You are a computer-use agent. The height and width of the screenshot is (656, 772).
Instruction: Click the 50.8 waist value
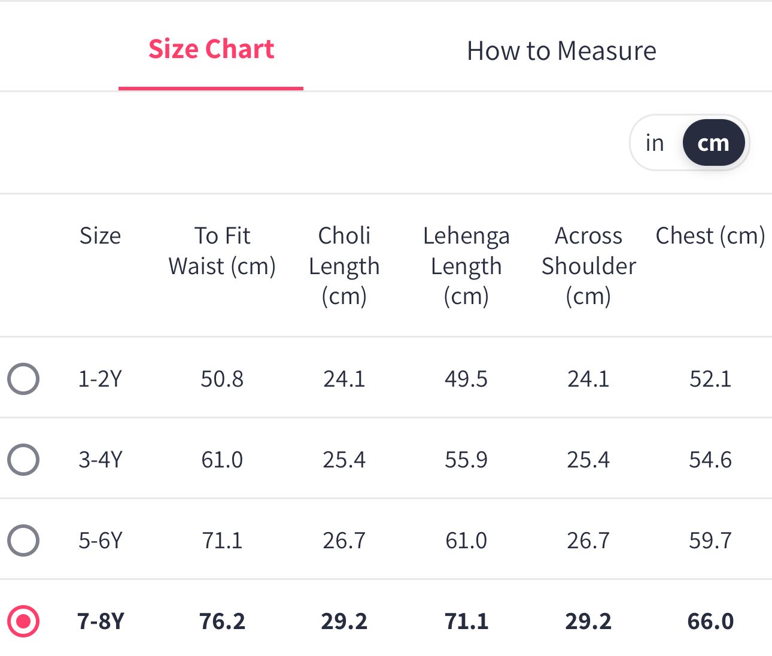point(222,379)
